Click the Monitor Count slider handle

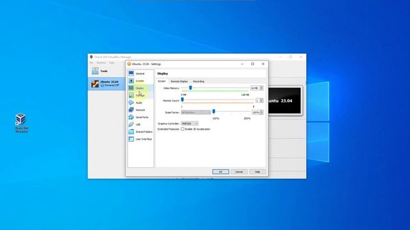coord(183,100)
